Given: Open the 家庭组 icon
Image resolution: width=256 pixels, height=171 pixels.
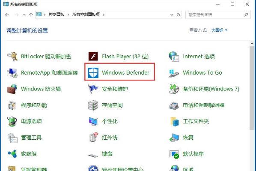Looking at the screenshot, I should coord(12,154).
